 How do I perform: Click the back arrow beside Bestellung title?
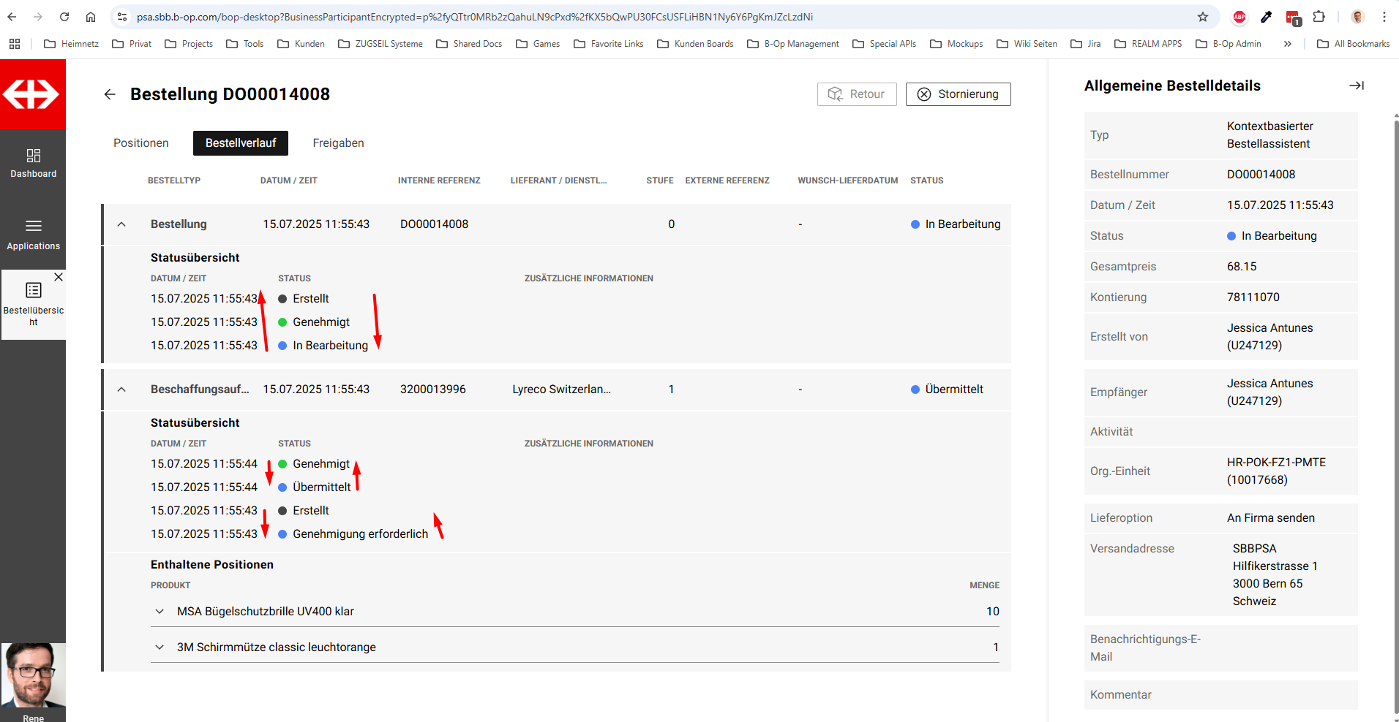110,94
